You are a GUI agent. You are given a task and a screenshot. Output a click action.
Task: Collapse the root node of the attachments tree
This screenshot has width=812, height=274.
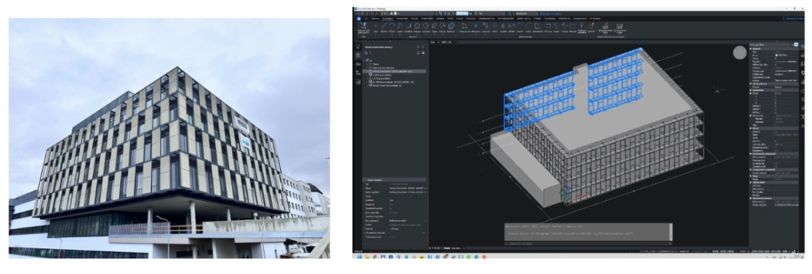[x=365, y=59]
